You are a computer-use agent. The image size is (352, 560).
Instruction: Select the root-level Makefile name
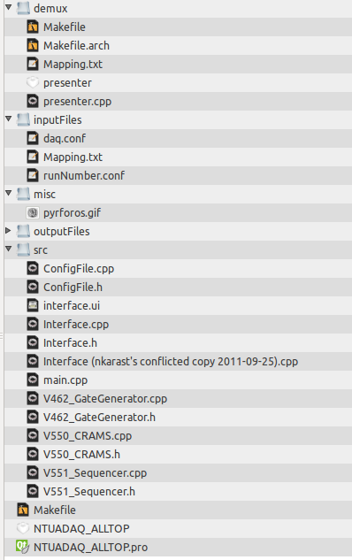click(x=55, y=510)
